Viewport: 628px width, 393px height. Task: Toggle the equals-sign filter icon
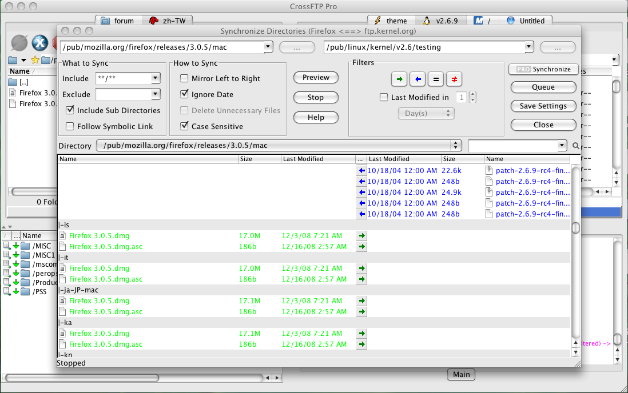point(436,79)
